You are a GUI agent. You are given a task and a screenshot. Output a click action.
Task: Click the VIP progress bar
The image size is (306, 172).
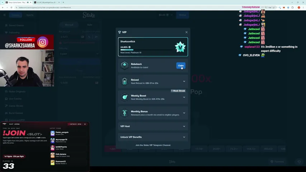click(146, 50)
